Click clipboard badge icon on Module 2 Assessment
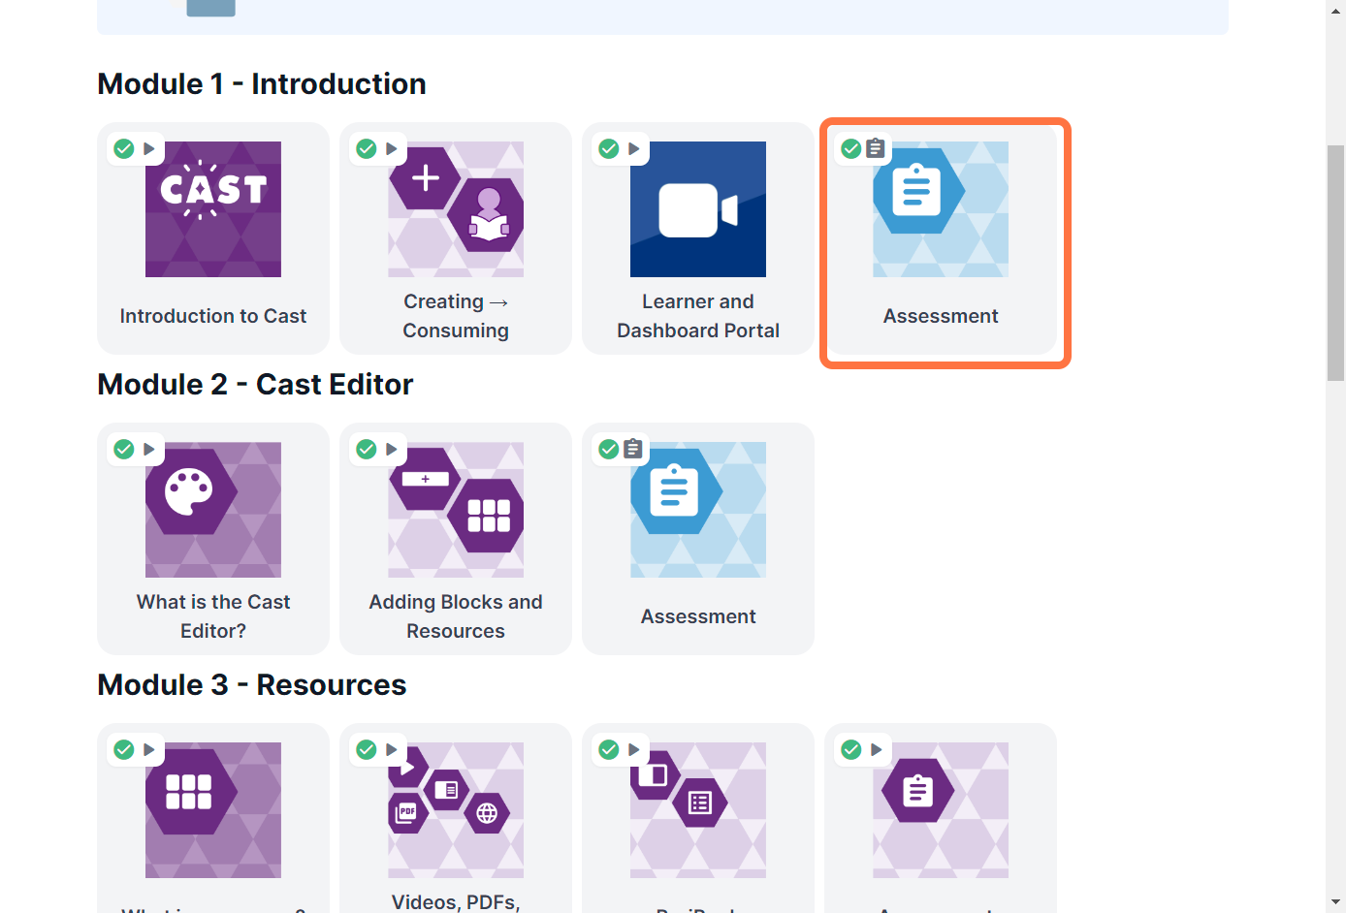 633,449
